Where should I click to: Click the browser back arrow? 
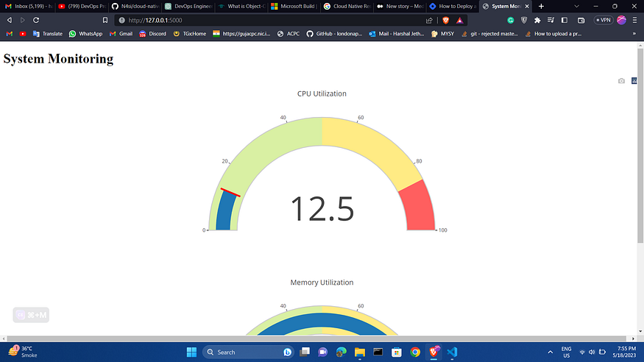point(10,20)
